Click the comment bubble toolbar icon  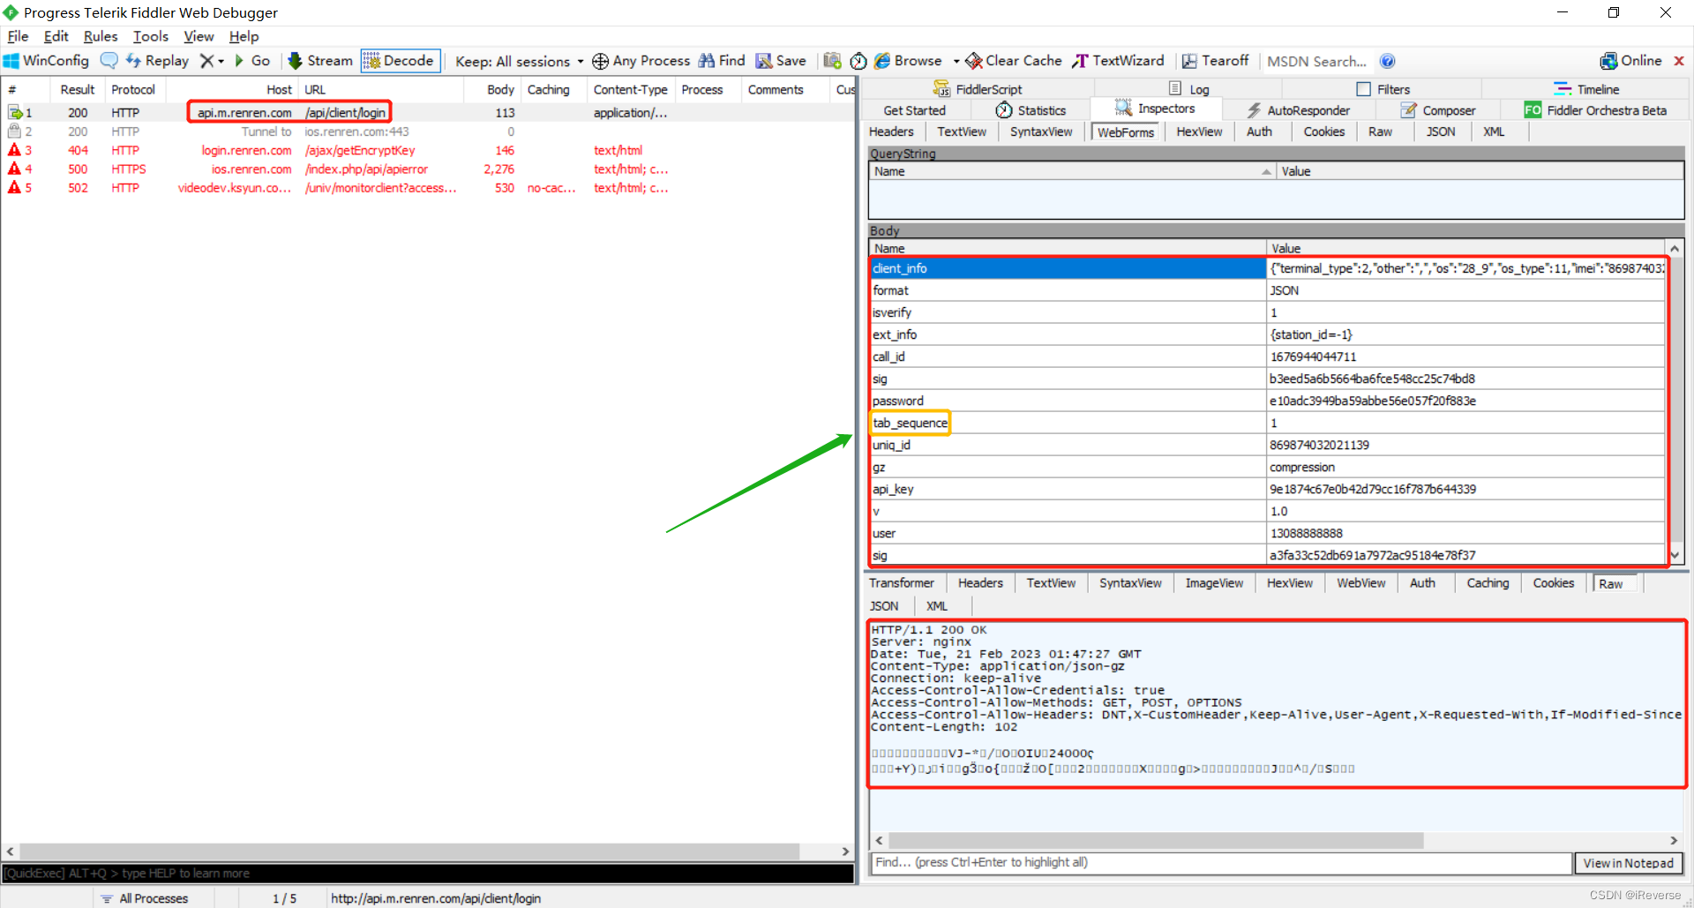[x=109, y=61]
